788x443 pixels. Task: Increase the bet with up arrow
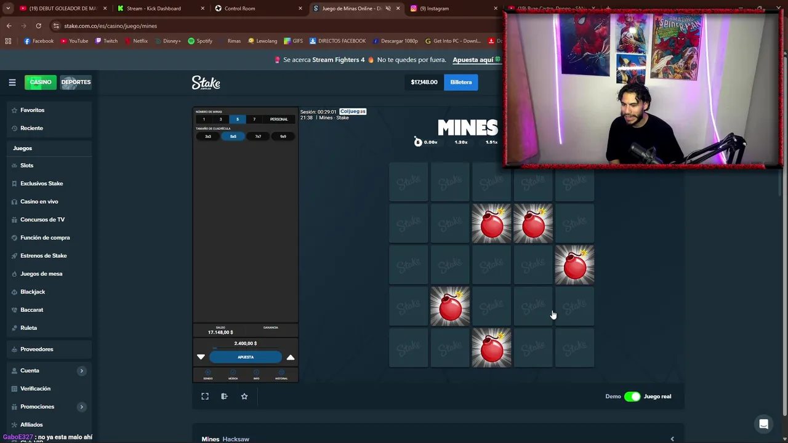[x=291, y=357]
